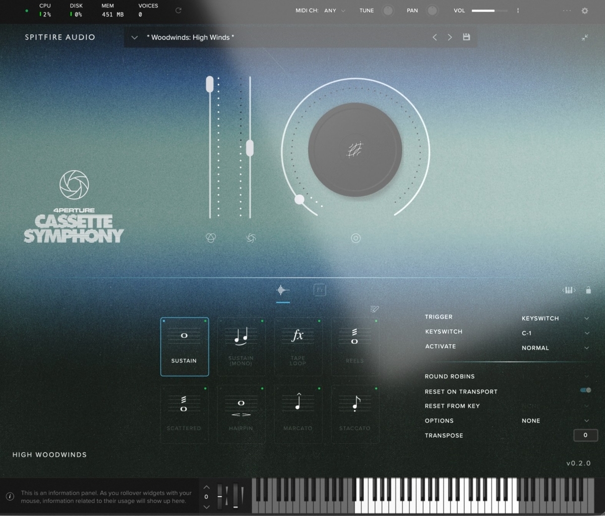The image size is (605, 516).
Task: Click the aperture icon below second slider
Action: pyautogui.click(x=251, y=238)
